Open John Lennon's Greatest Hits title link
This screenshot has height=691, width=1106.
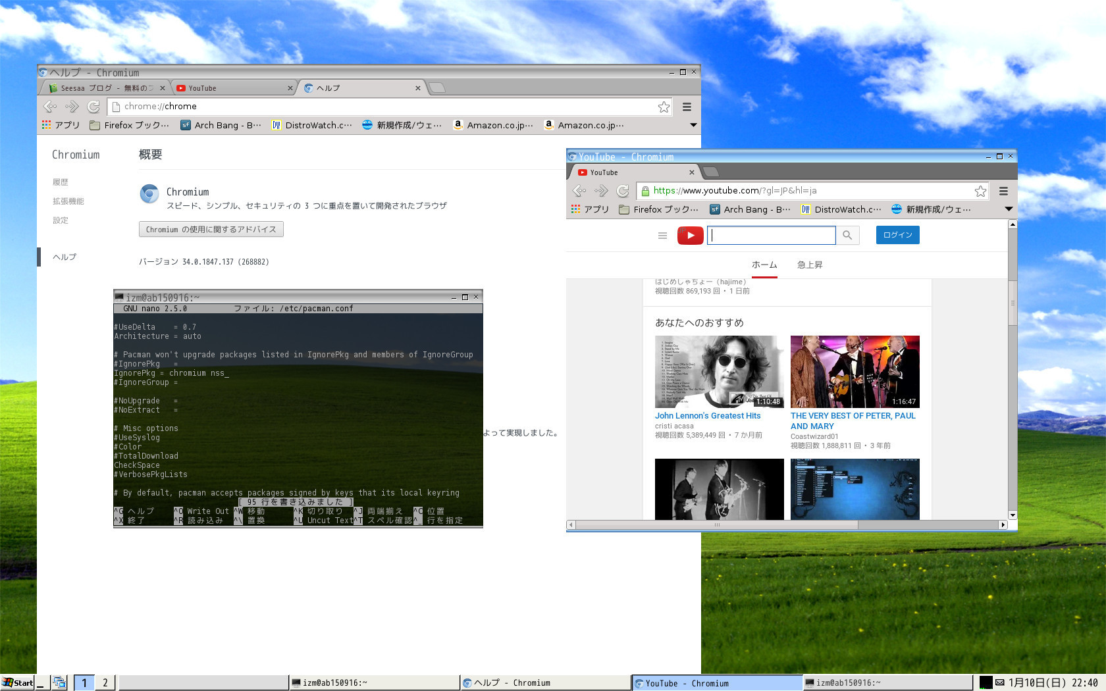708,416
